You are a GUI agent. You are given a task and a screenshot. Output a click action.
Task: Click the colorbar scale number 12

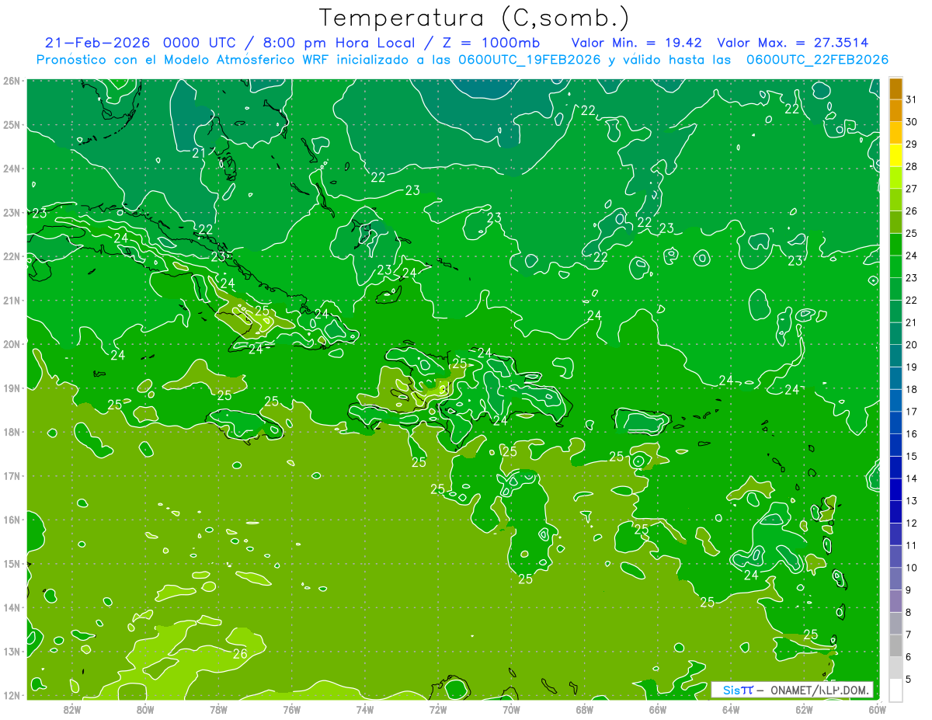[911, 523]
